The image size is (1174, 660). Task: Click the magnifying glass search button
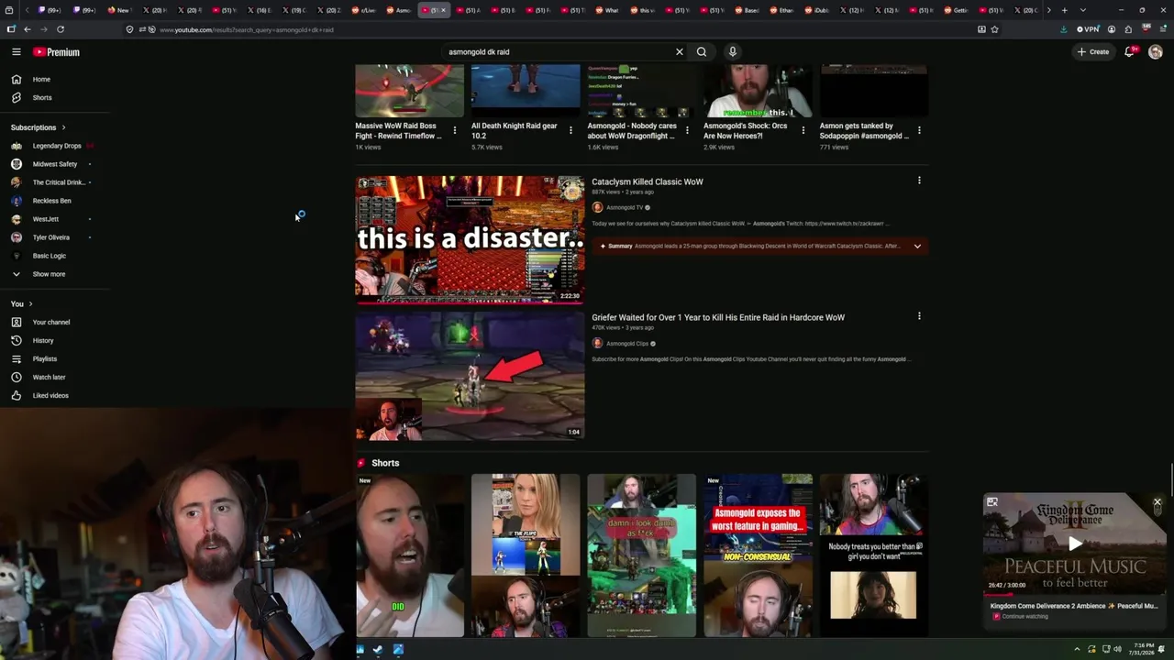point(702,52)
